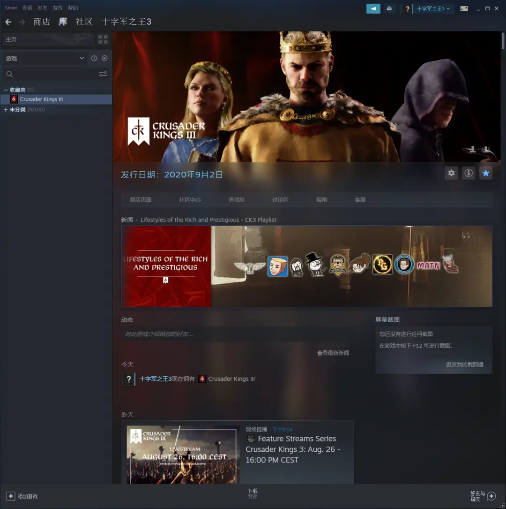Select Crusader Kings III in library list
Viewport: 506px width, 509px height.
click(x=56, y=99)
